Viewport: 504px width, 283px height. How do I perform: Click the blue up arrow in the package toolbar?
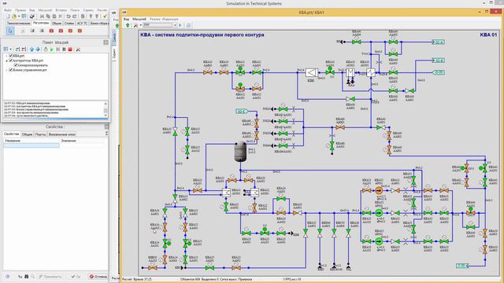(x=31, y=50)
